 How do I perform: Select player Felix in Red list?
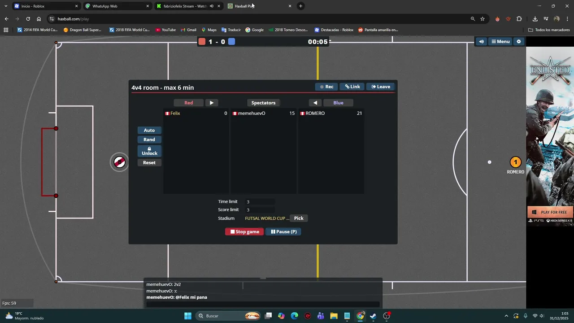point(196,113)
